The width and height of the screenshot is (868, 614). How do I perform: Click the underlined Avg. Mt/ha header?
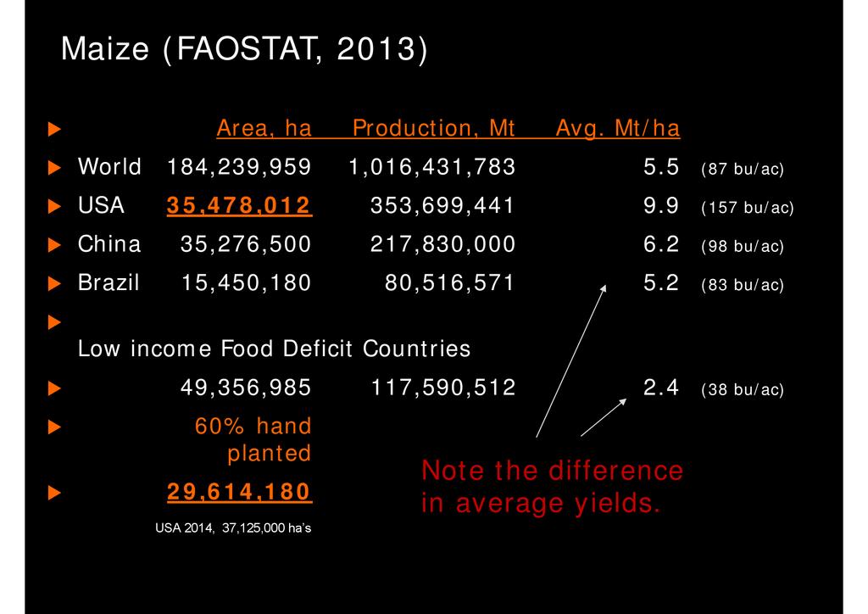[617, 129]
